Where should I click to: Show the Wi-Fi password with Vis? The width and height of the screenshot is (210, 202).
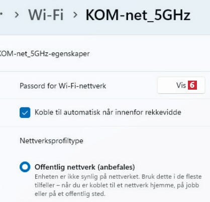click(181, 85)
